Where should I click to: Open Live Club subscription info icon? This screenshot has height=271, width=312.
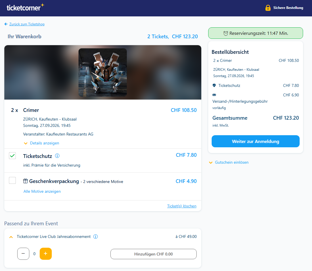pos(96,236)
